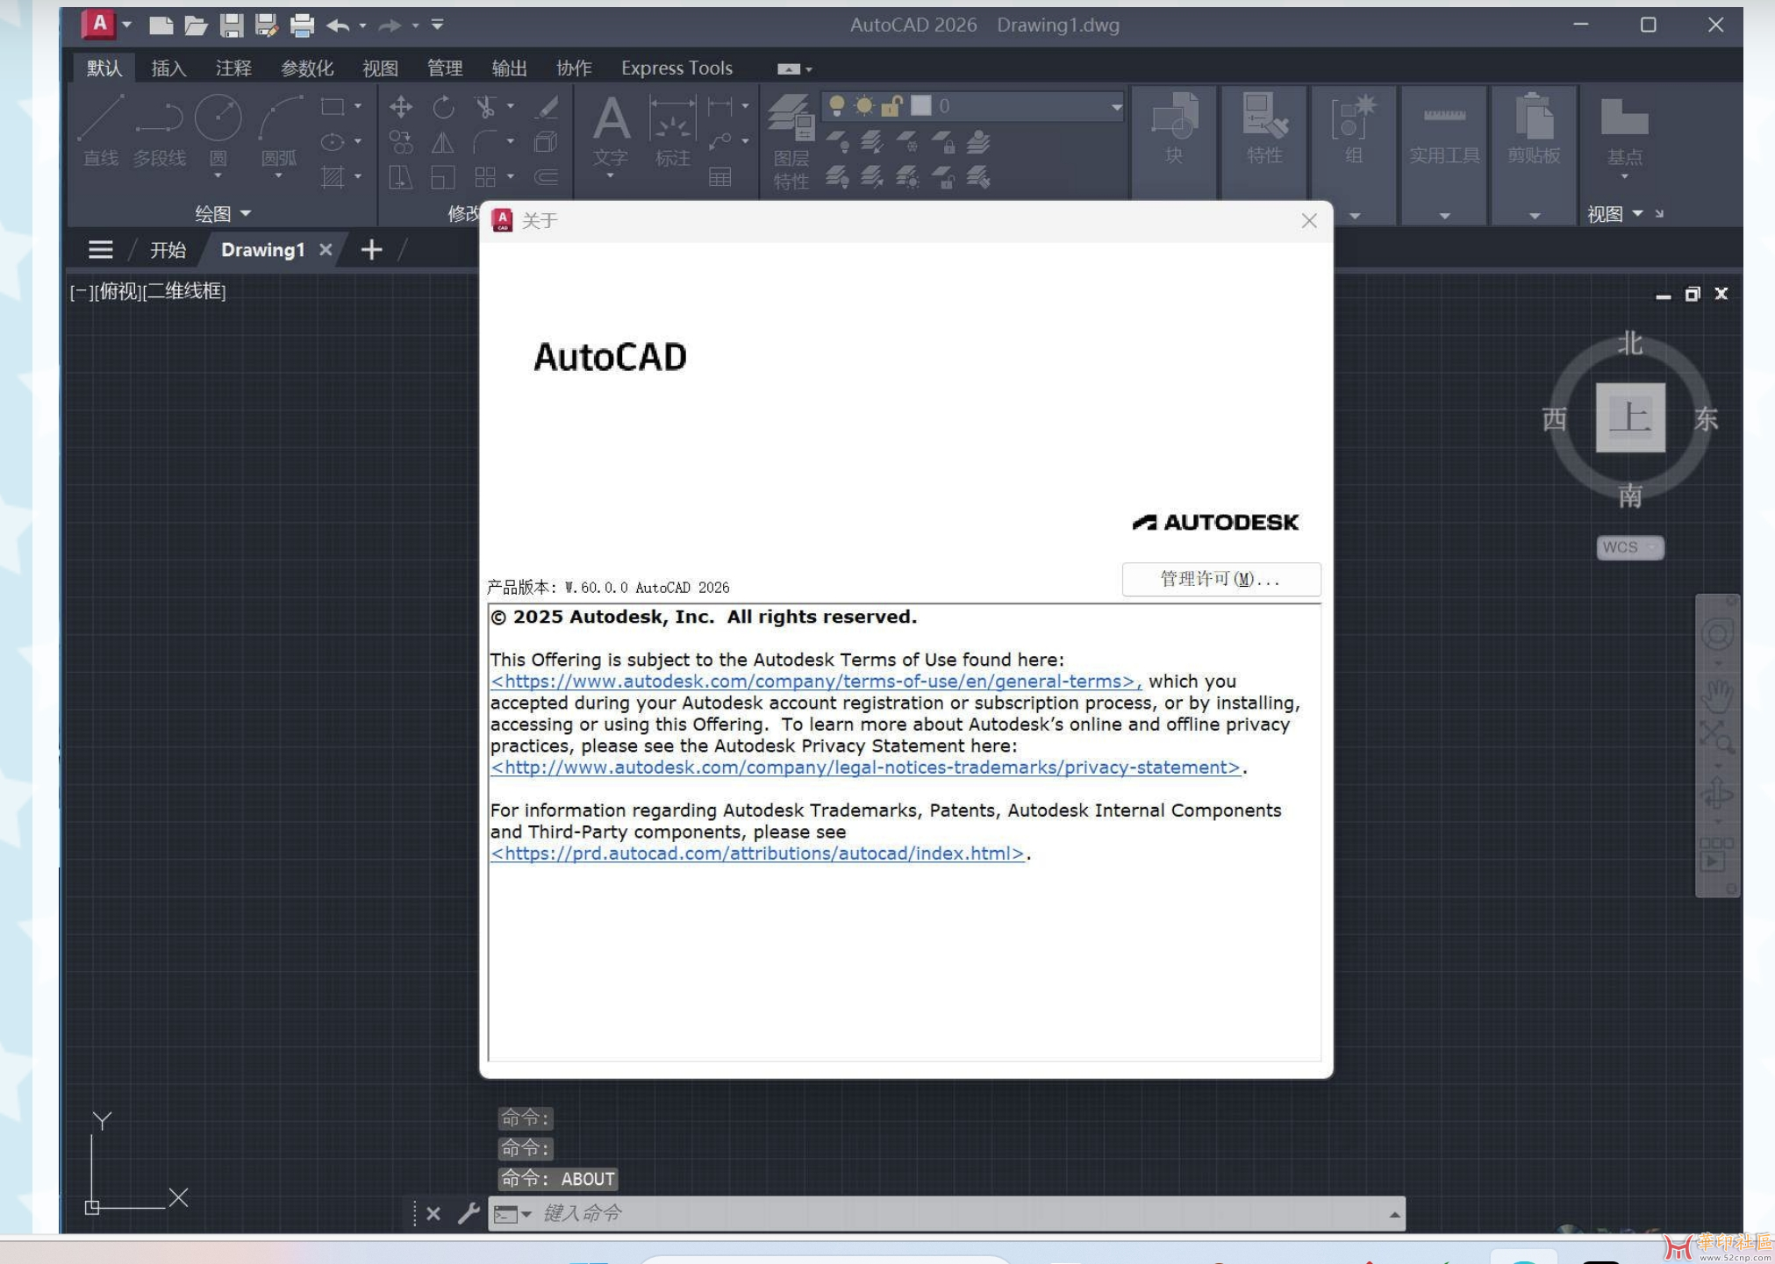Open the privacy-statement link

click(x=865, y=767)
